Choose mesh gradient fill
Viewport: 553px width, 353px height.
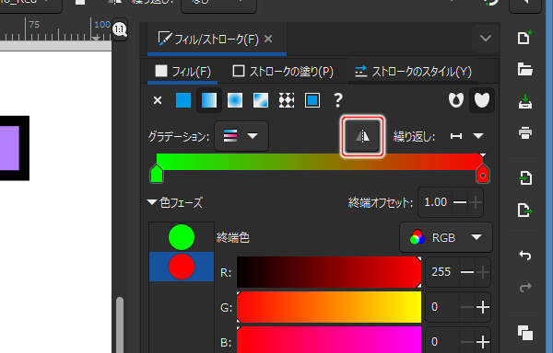(261, 100)
